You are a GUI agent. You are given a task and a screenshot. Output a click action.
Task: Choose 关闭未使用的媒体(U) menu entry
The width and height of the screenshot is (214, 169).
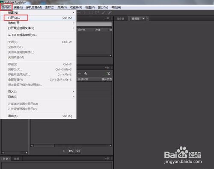(38, 52)
